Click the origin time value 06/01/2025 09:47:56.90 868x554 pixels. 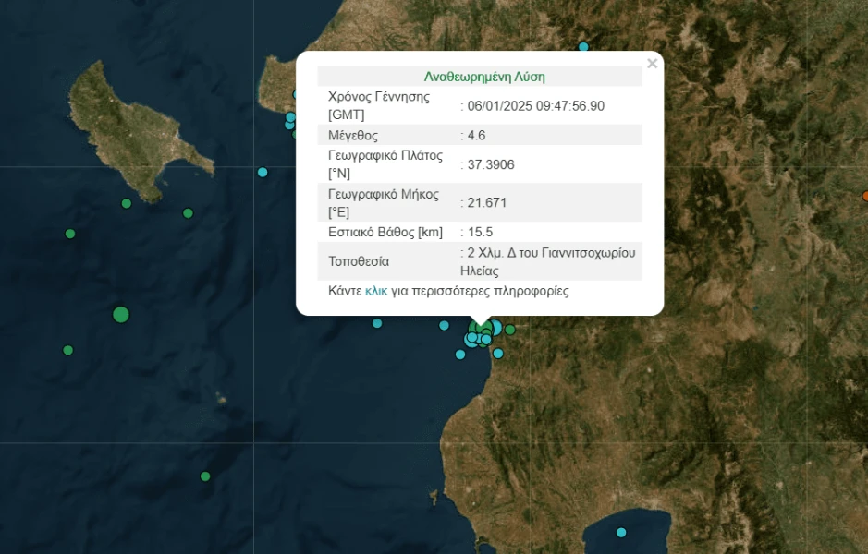tap(536, 106)
